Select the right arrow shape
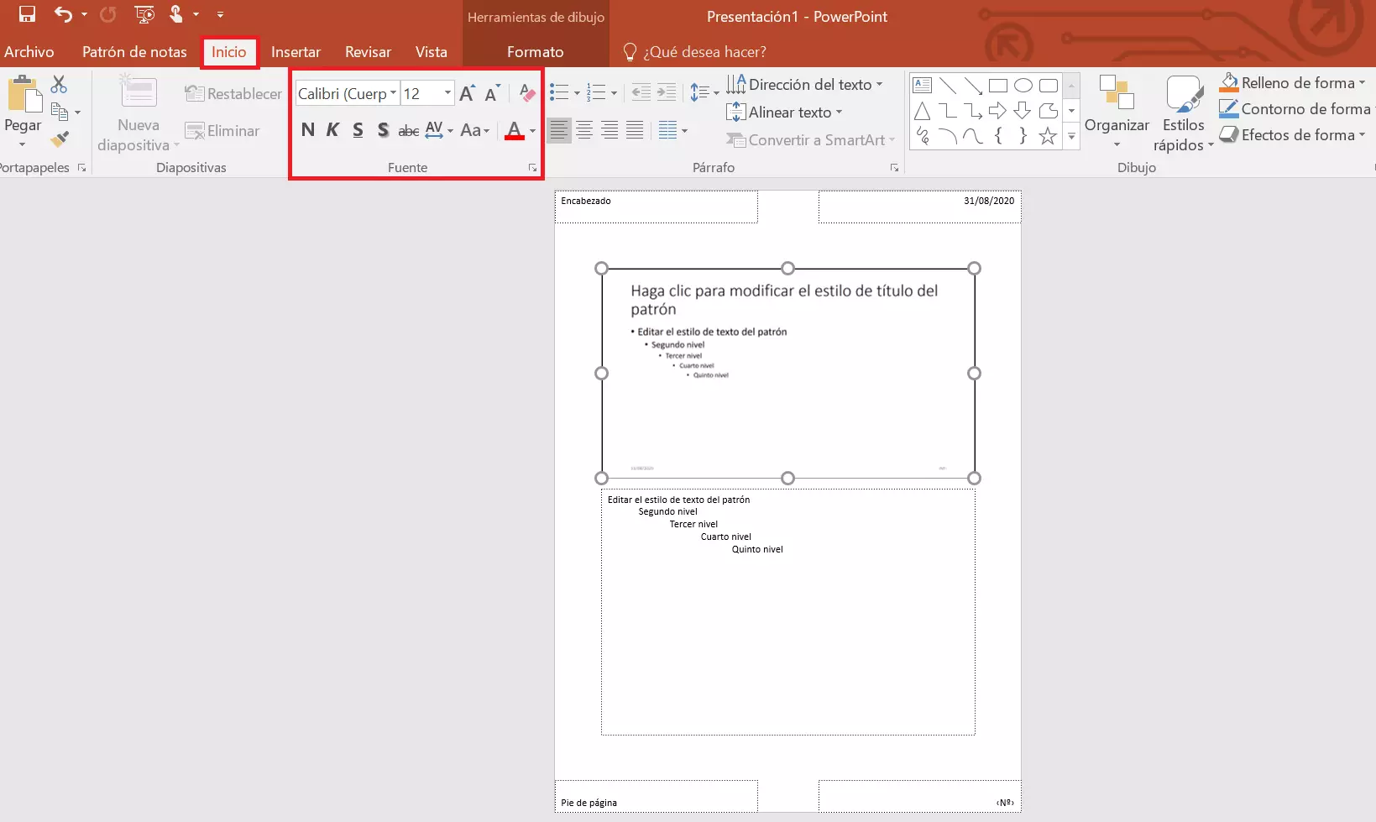Viewport: 1376px width, 822px height. coord(997,111)
